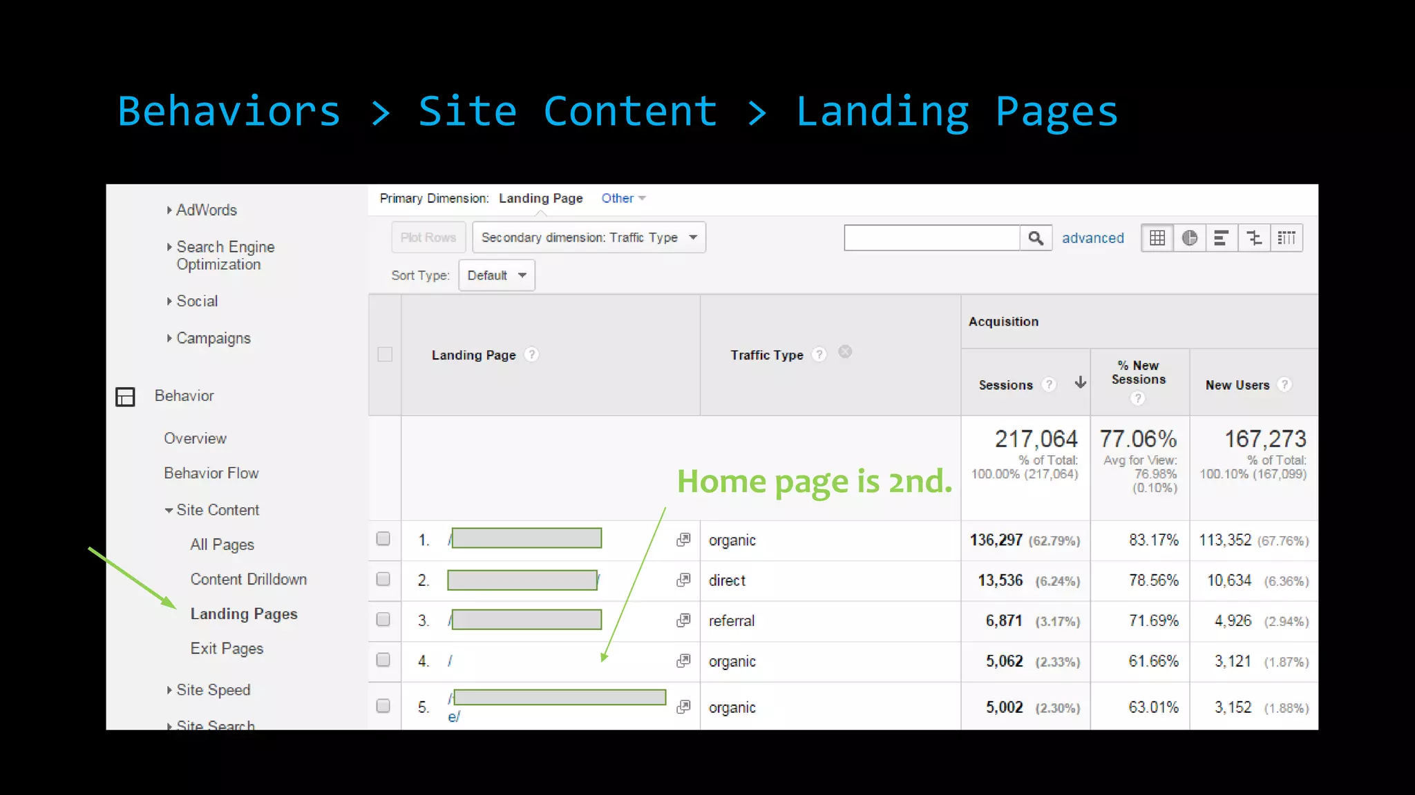Check row 3 referral checkbox
This screenshot has height=795, width=1415.
(383, 619)
